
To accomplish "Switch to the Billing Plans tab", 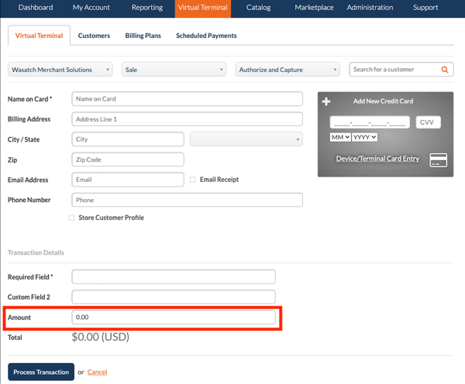I will (x=143, y=36).
